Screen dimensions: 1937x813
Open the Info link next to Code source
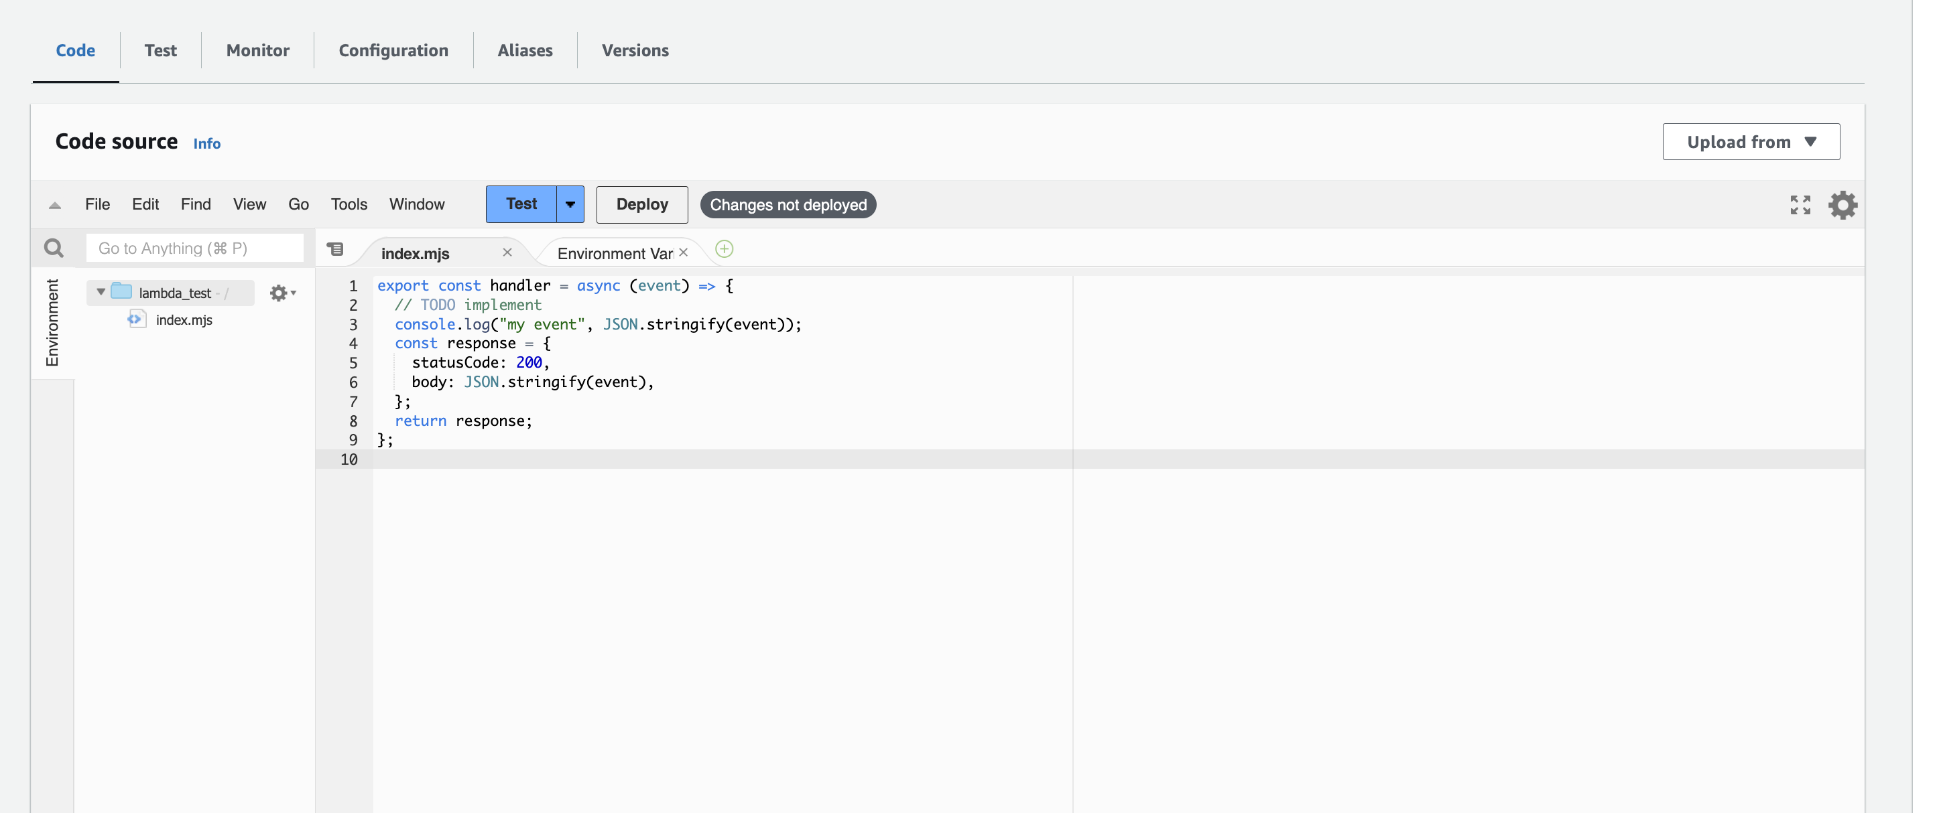click(207, 143)
